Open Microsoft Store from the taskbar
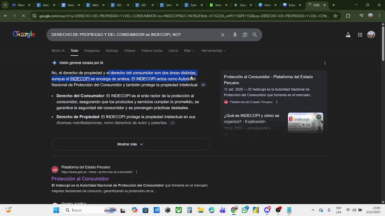Screen dimensions: 385x216 146,210
